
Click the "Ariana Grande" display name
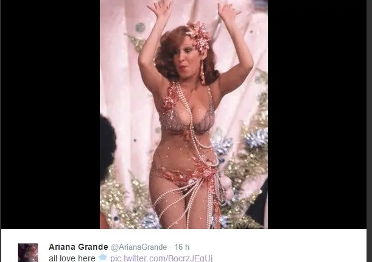[79, 247]
